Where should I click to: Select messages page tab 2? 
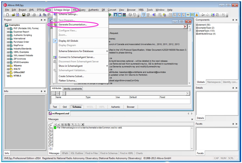(51, 129)
